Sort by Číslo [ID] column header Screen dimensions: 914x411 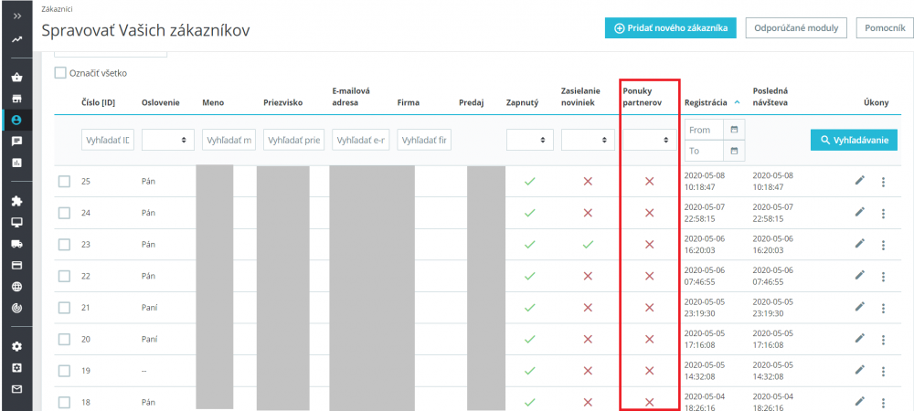coord(98,102)
